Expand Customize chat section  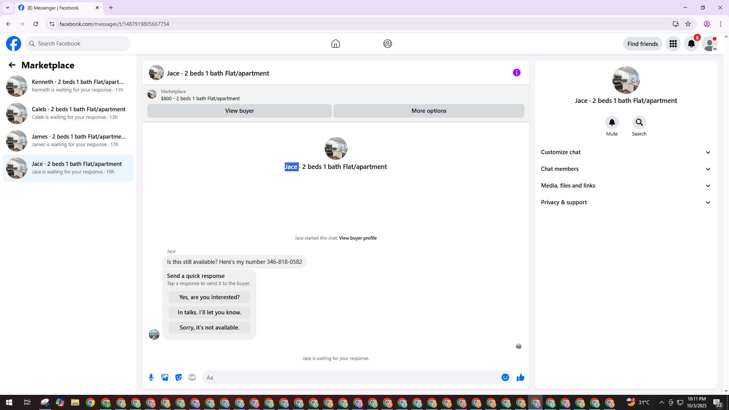pos(626,152)
